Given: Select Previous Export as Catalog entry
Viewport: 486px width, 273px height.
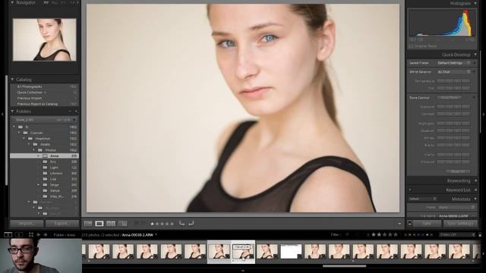Looking at the screenshot, I should tap(44, 104).
